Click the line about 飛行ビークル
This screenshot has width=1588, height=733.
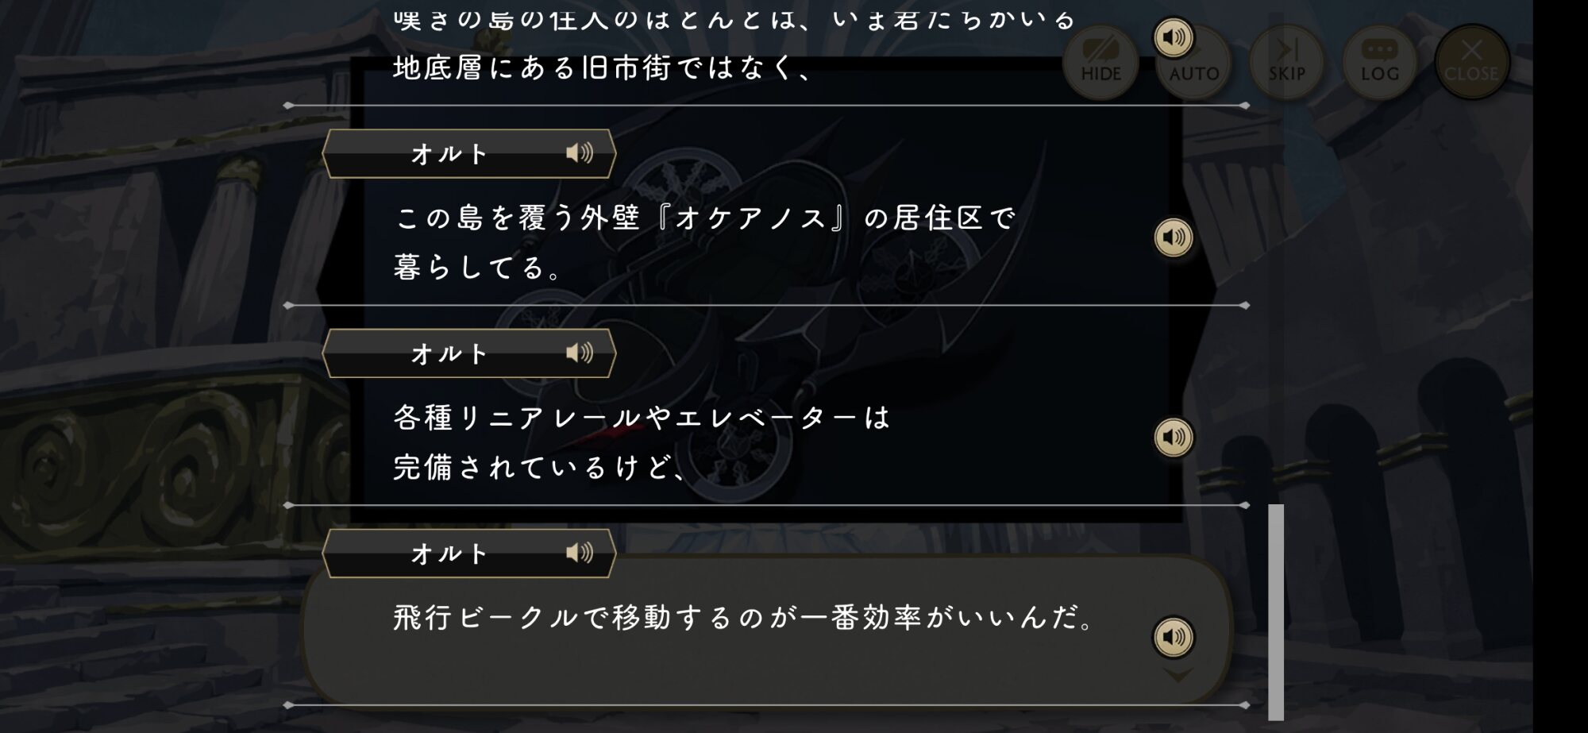[x=745, y=618]
